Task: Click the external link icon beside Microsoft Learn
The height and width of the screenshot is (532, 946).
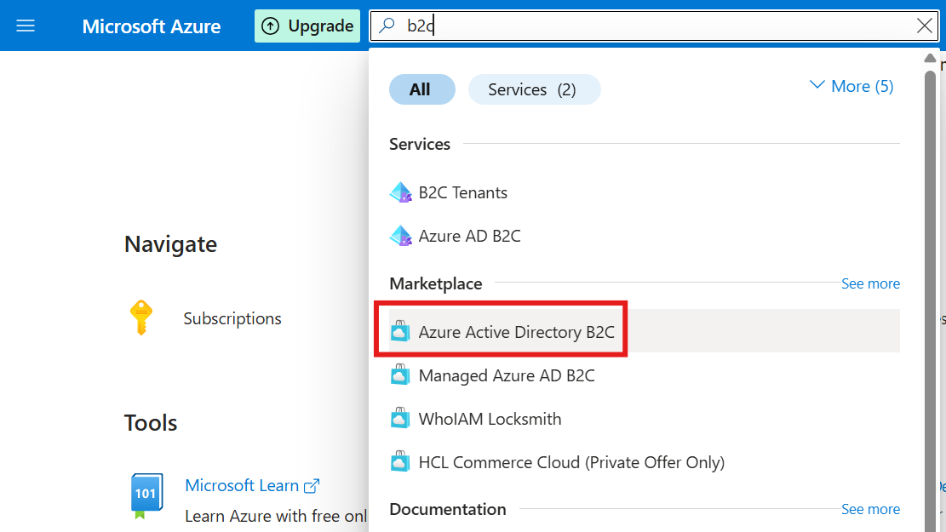Action: click(312, 485)
